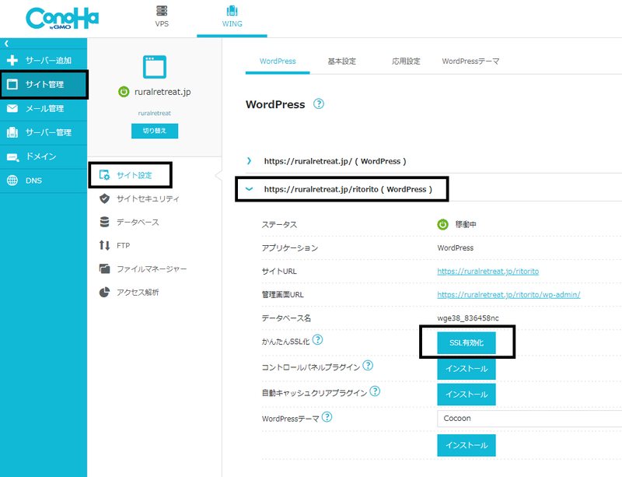Click the help icon beside WordPressテーマ label

[x=327, y=416]
